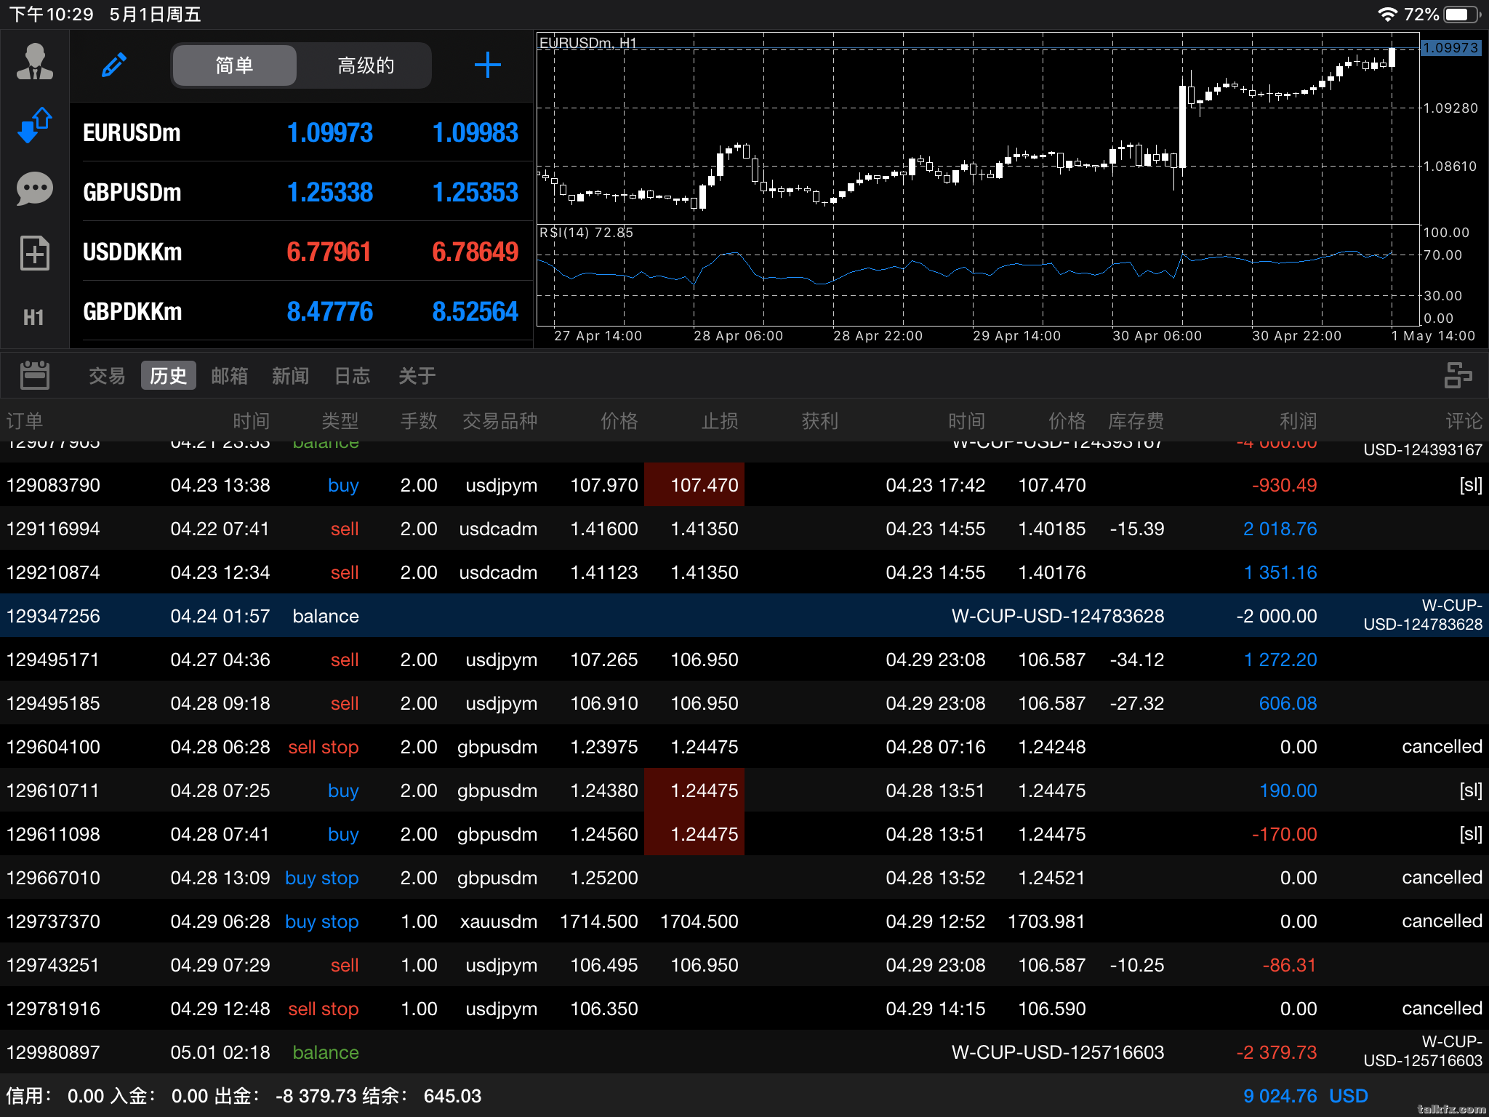Screen dimensions: 1489x1117
Task: Select order 129611098 row
Action: [744, 833]
